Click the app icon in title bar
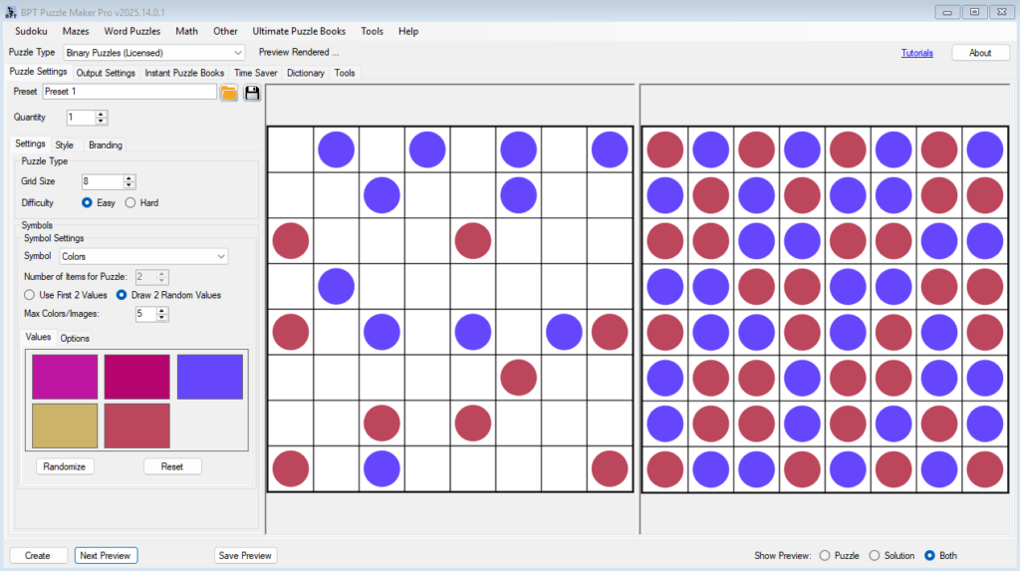This screenshot has height=571, width=1020. coord(11,11)
